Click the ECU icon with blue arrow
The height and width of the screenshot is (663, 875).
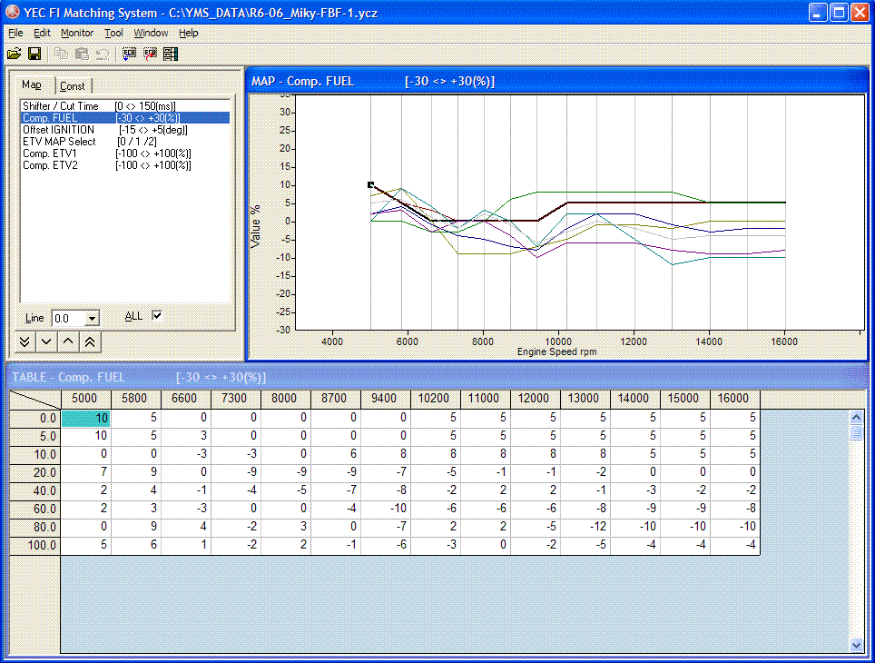(130, 54)
